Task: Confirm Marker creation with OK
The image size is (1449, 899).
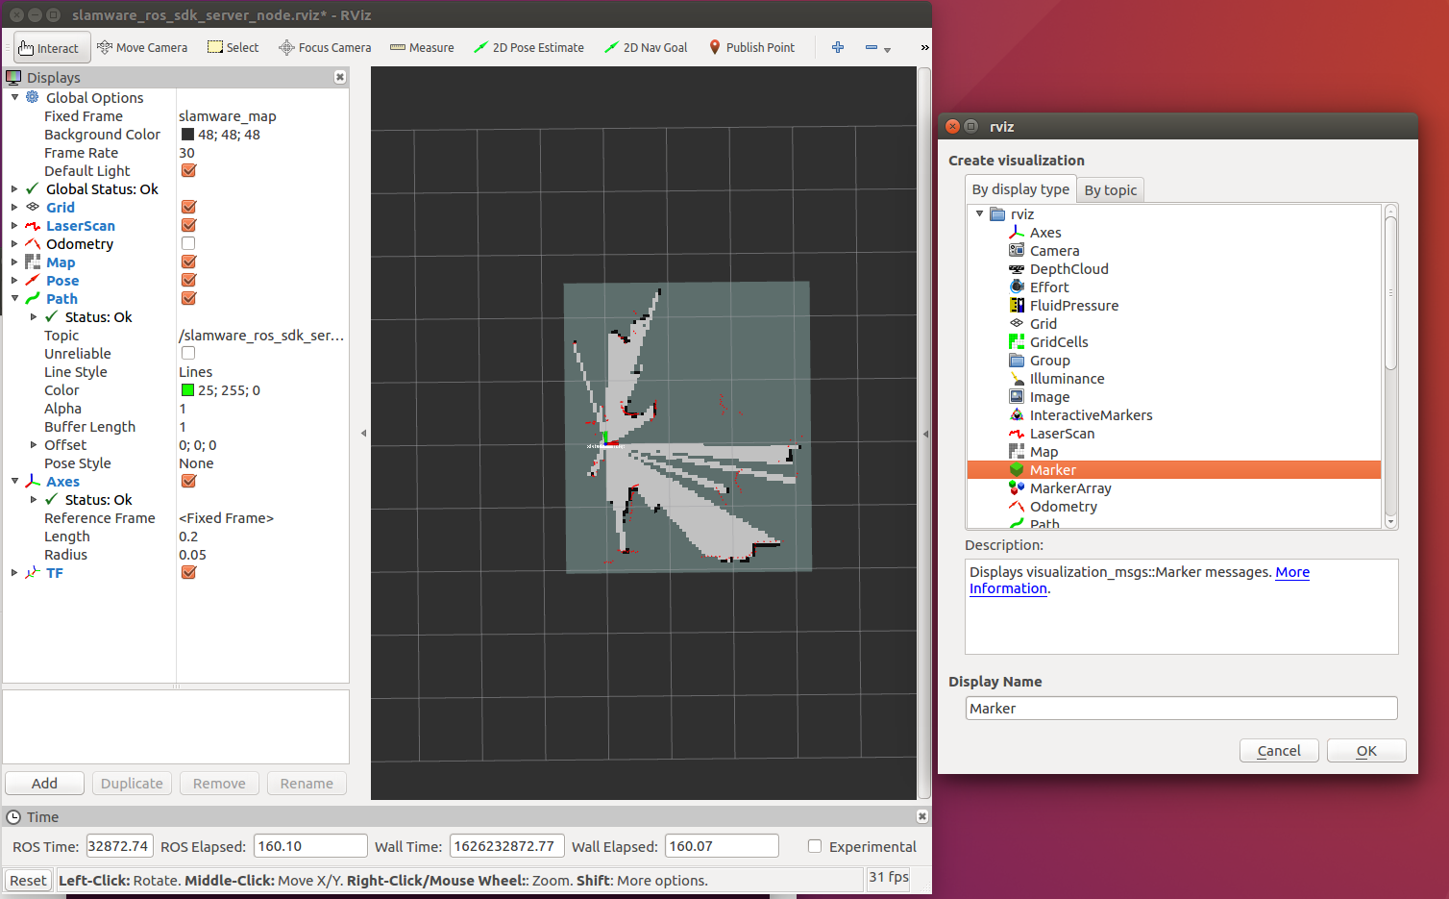Action: click(x=1366, y=750)
